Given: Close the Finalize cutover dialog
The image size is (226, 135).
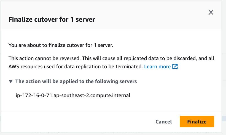Looking at the screenshot, I should coord(211,12).
